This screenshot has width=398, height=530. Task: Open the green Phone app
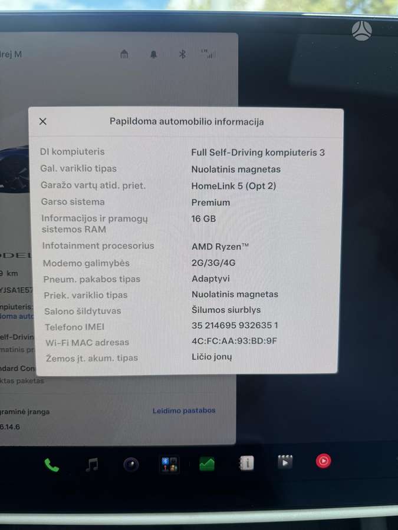[51, 465]
